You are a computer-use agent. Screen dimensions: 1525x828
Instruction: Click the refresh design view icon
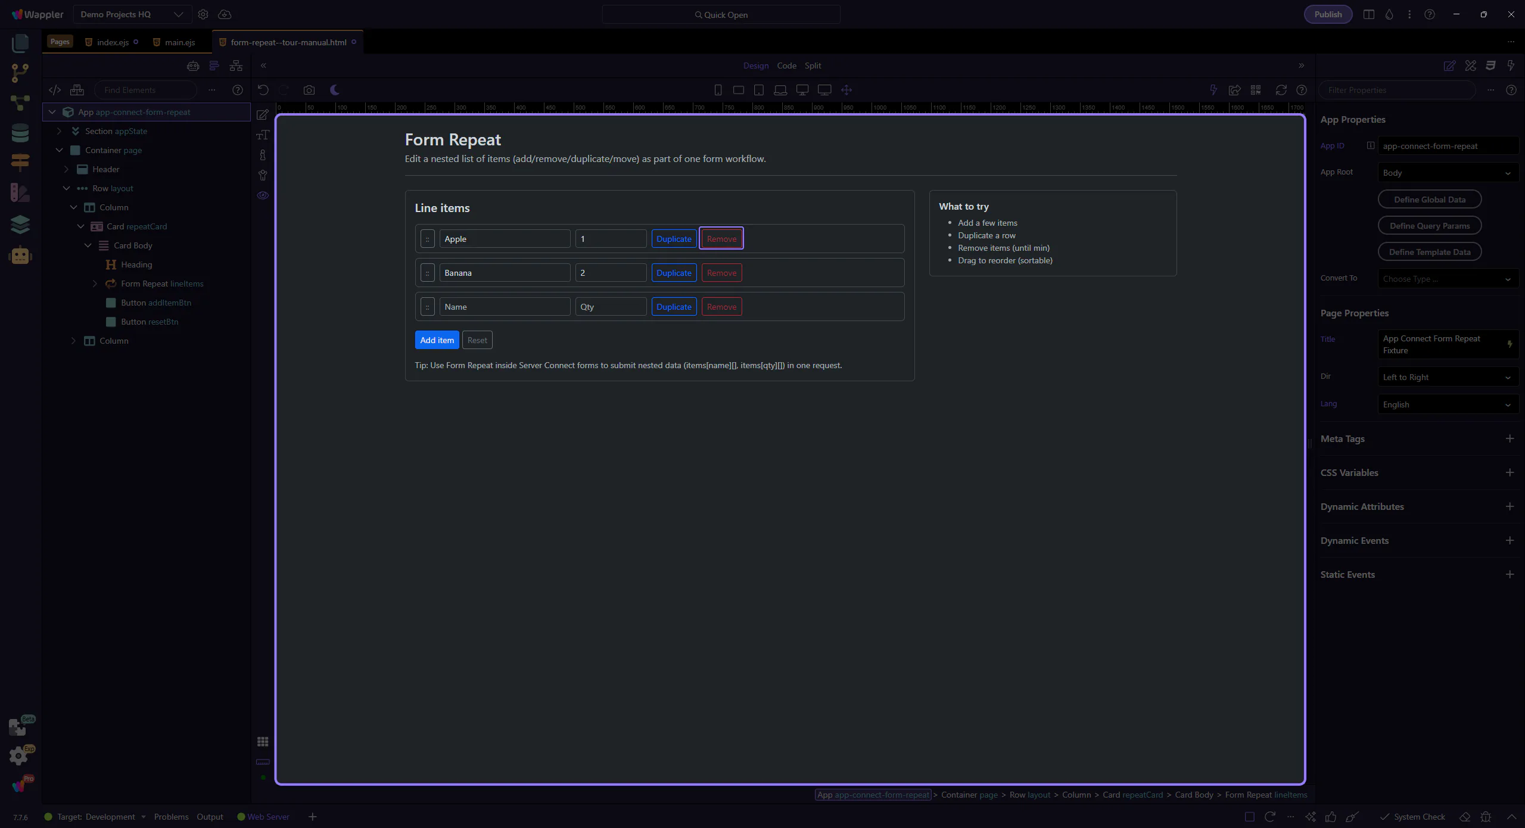1281,90
